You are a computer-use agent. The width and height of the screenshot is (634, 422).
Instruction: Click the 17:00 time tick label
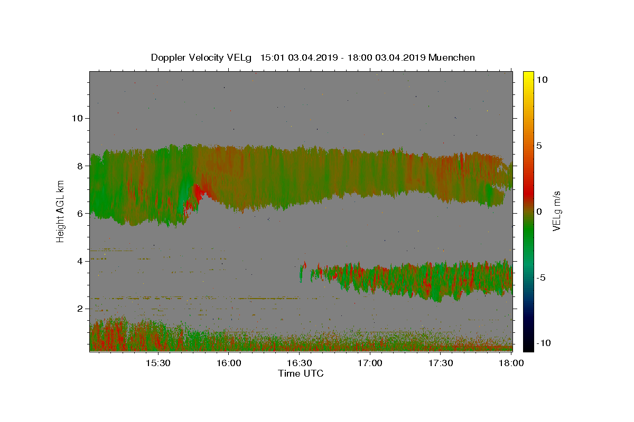point(370,363)
